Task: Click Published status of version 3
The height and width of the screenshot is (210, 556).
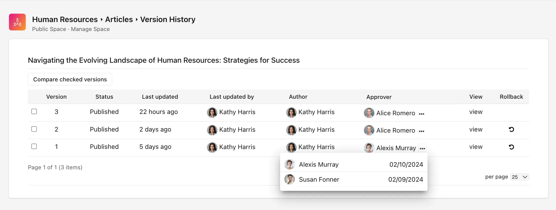Action: click(104, 112)
